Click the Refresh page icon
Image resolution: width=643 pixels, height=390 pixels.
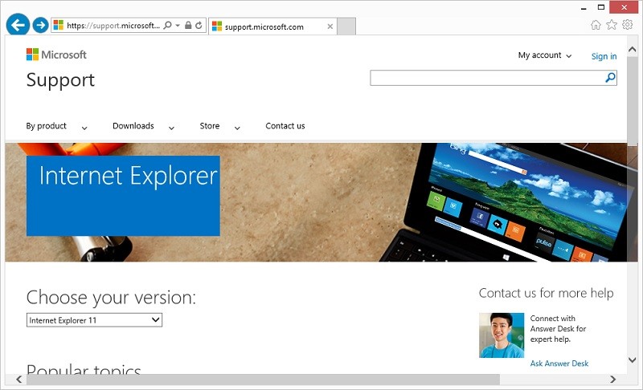click(199, 26)
